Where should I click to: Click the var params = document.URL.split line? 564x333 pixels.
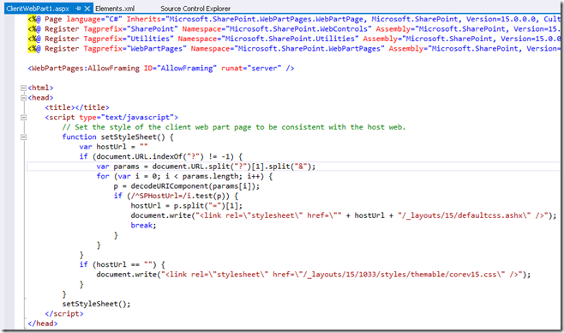pos(206,166)
